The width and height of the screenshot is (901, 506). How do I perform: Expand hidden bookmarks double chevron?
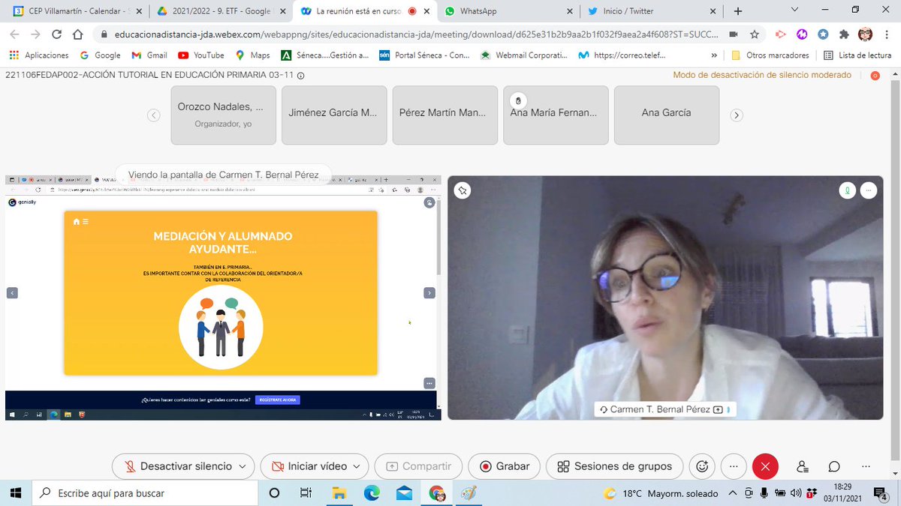pyautogui.click(x=713, y=55)
